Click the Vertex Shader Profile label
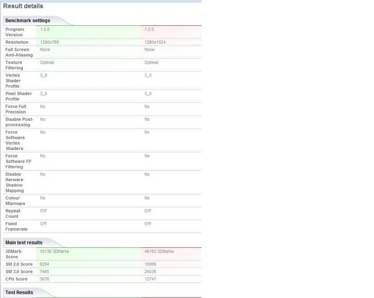This screenshot has height=298, width=374. click(13, 81)
